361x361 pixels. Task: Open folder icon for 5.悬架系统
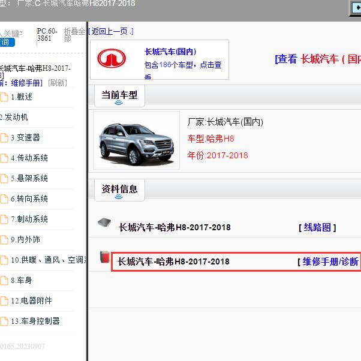tap(4, 179)
